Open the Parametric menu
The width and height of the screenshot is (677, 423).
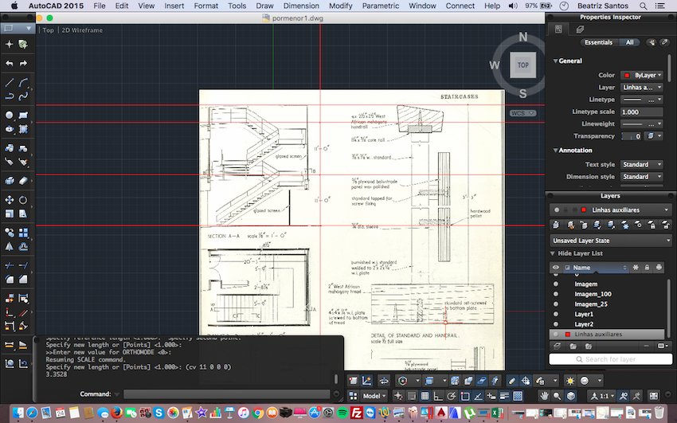tap(381, 6)
